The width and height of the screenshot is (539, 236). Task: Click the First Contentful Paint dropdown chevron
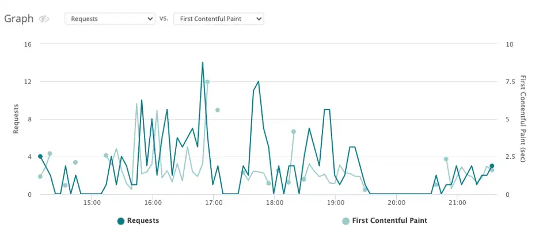259,19
